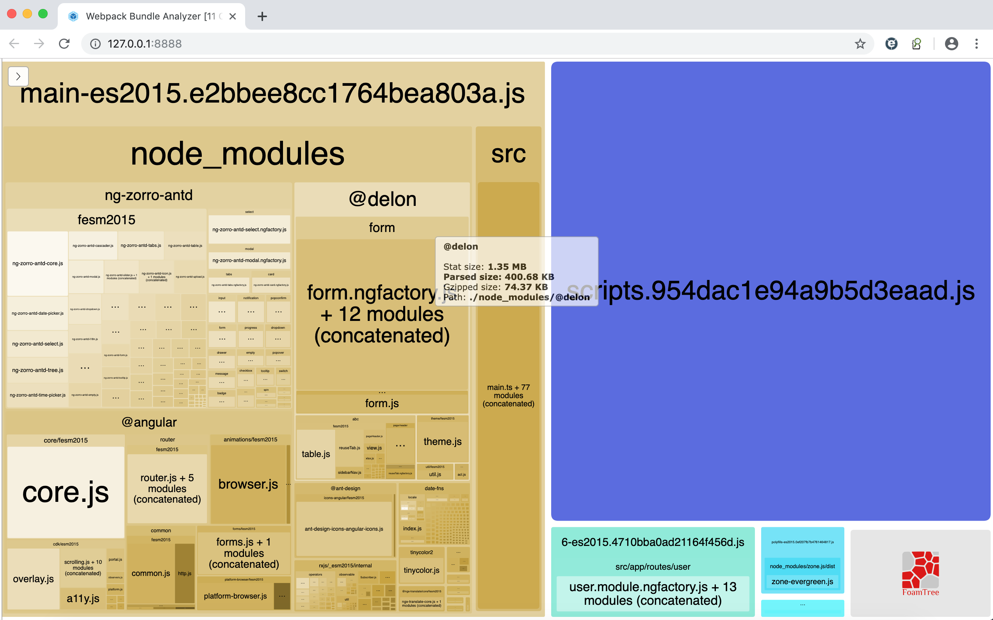Select the ng-zorro-antd-date-picker.js module

[x=38, y=313]
